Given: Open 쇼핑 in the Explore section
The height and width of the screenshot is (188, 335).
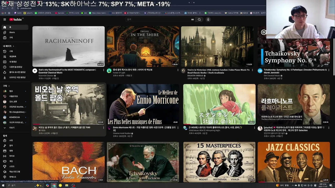Looking at the screenshot, I should pos(15,140).
